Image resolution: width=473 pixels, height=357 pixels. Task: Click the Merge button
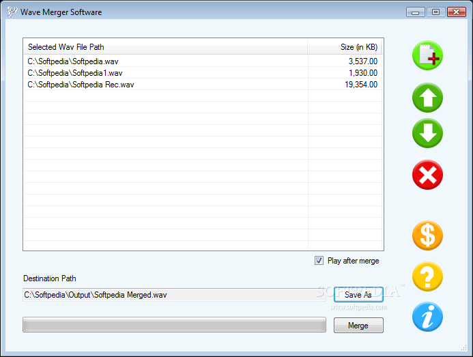pos(358,326)
